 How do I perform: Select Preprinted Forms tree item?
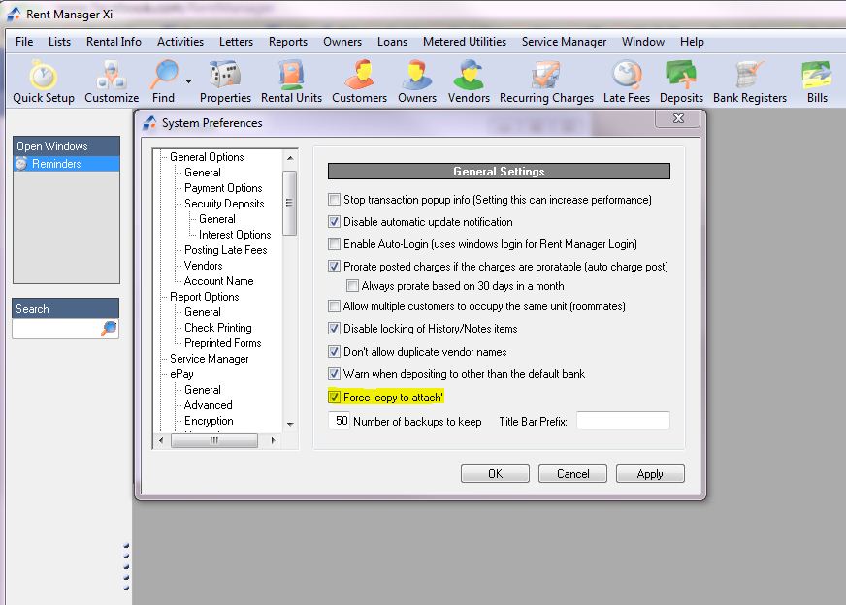pyautogui.click(x=223, y=343)
